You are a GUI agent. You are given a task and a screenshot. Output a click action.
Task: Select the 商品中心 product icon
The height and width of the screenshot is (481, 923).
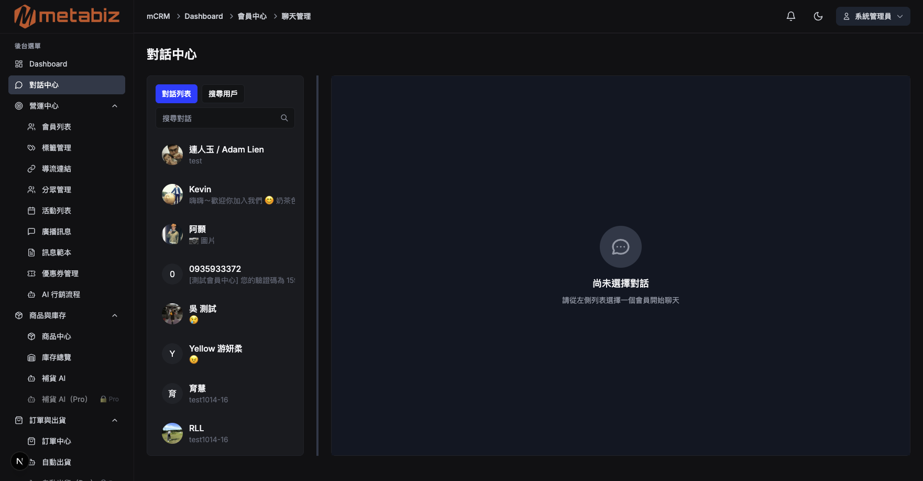tap(31, 336)
